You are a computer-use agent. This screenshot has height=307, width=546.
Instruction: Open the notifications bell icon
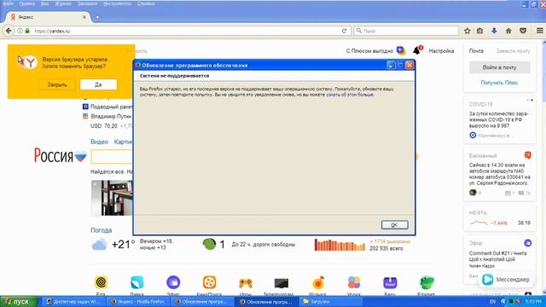tap(417, 50)
